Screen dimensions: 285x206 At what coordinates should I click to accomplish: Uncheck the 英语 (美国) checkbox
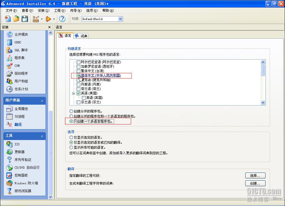(79, 93)
